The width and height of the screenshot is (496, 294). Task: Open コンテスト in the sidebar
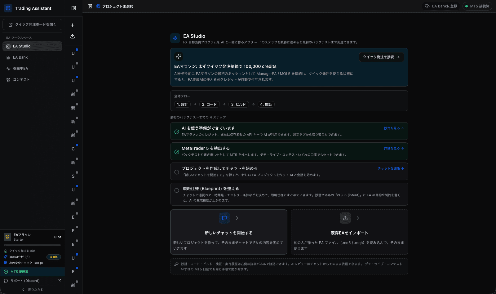[32, 80]
